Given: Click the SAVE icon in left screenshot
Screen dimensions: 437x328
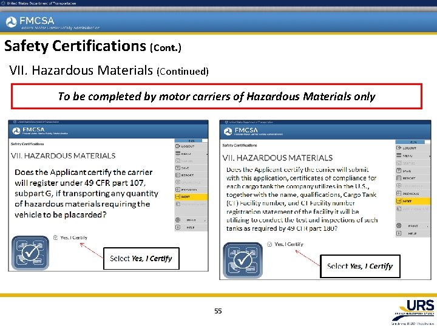Looking at the screenshot, I should [x=177, y=168].
